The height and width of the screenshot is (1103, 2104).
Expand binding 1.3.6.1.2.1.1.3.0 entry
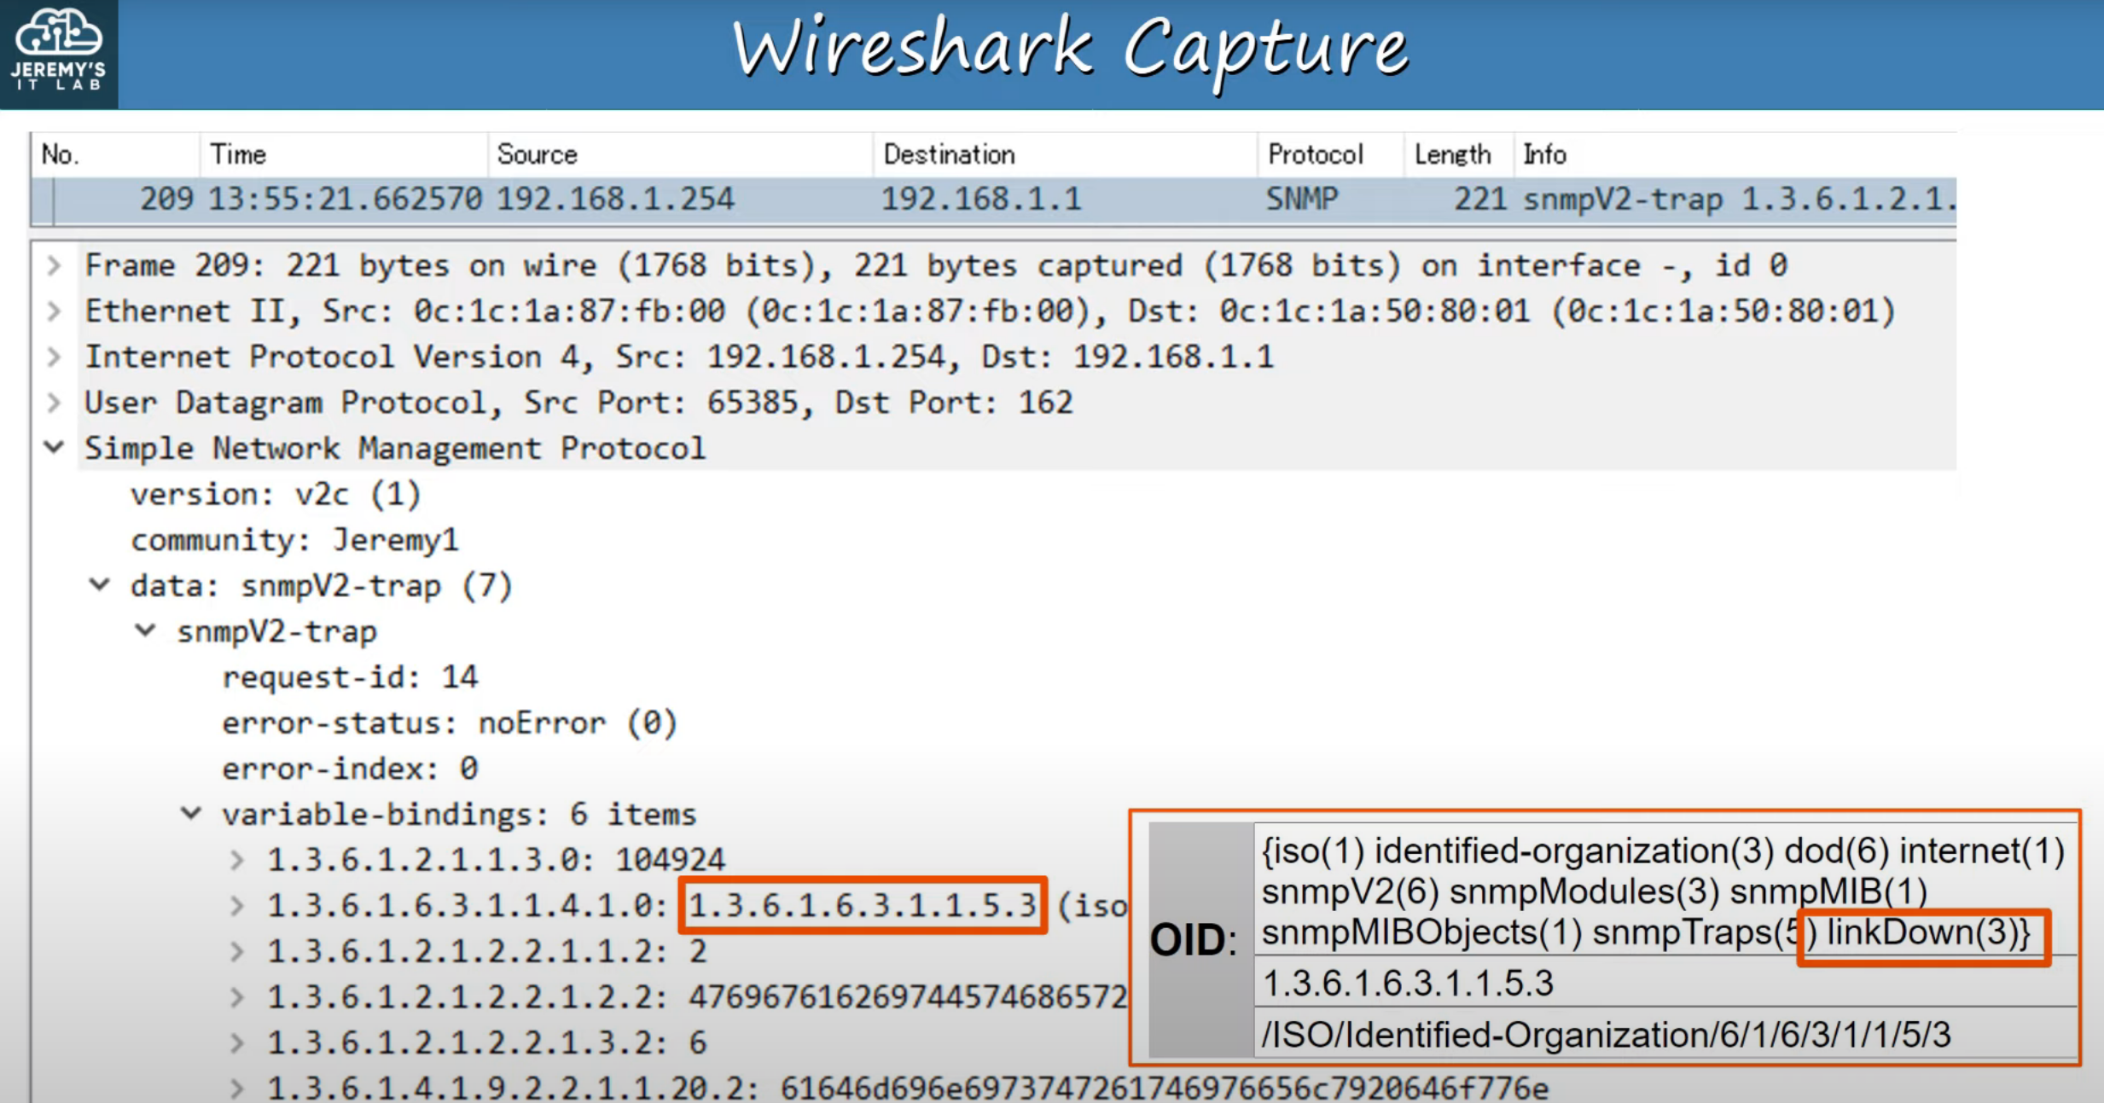[237, 860]
